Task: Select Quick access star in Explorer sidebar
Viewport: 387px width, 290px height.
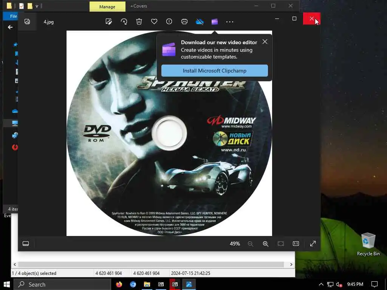Action: click(15, 45)
